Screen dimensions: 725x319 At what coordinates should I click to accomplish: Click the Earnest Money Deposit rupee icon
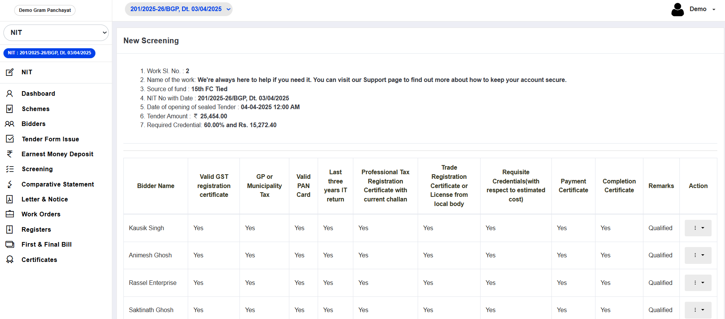point(10,154)
